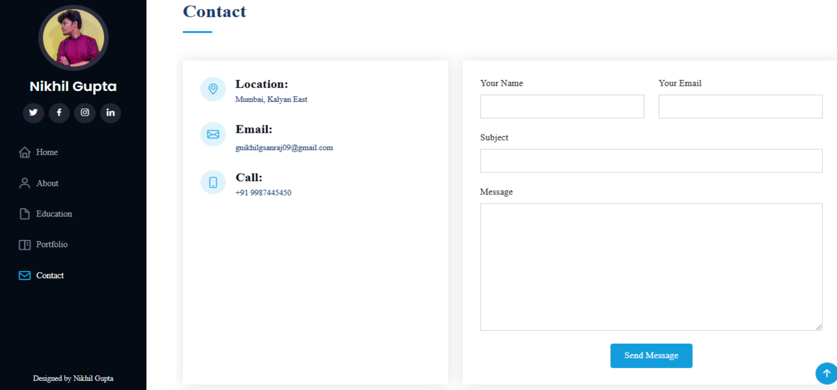Click into the Subject field
The height and width of the screenshot is (390, 837).
point(651,161)
